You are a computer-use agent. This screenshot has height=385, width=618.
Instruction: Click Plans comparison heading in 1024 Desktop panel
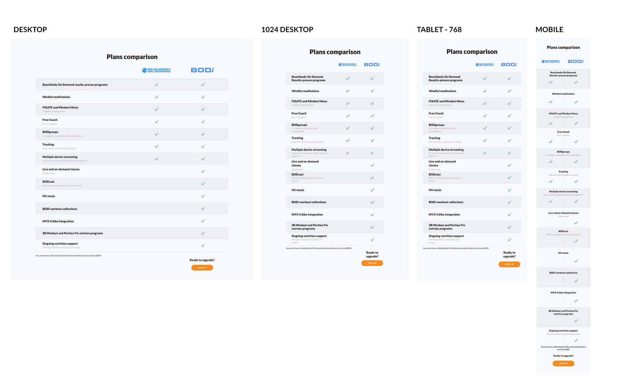(x=335, y=52)
